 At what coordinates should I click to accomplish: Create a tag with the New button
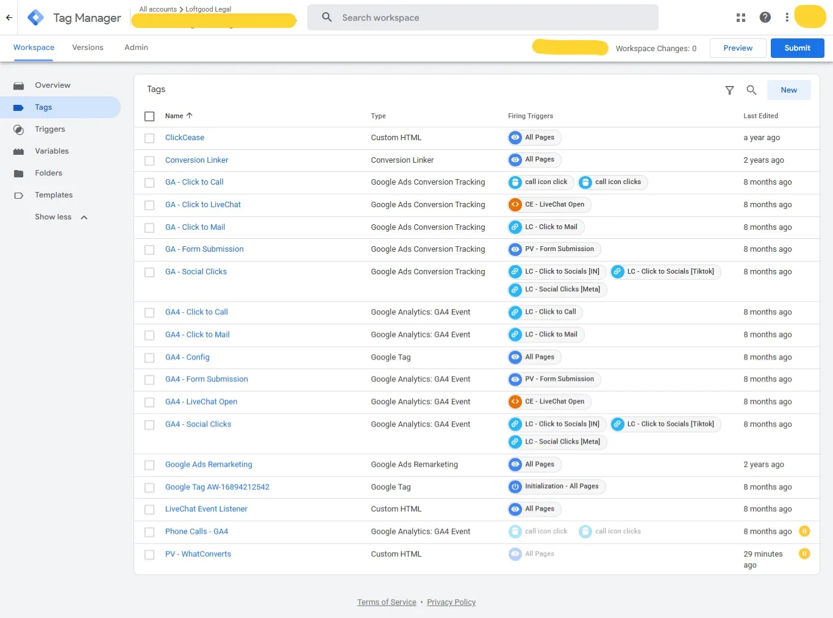pos(788,90)
